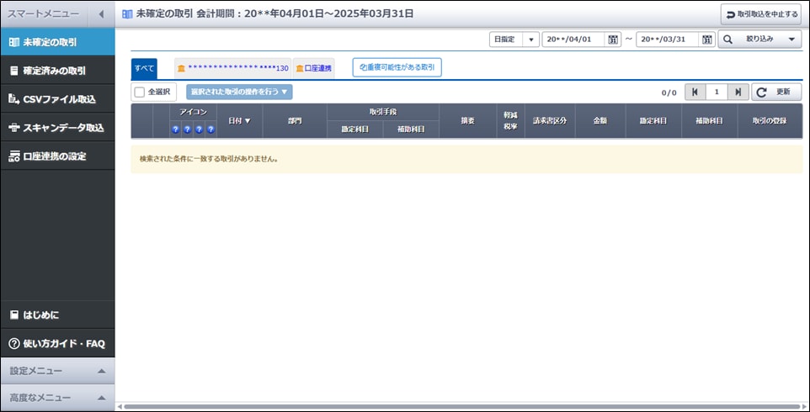This screenshot has width=810, height=412.
Task: Click the 勘定科目 header under 取引手段
Action: click(355, 129)
